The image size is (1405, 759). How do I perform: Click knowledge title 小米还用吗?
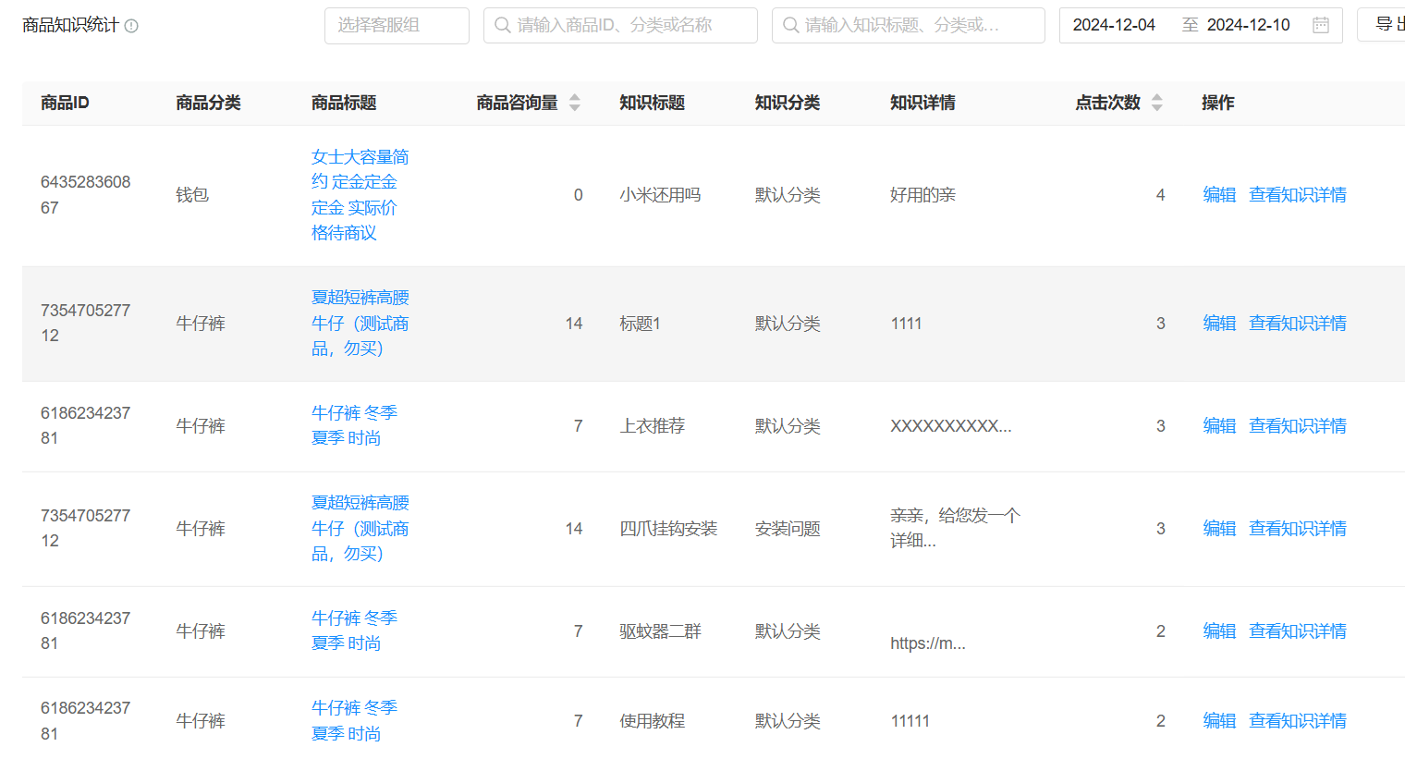[660, 195]
